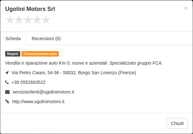The width and height of the screenshot is (193, 134).
Task: Click the second rating star
Action: click(19, 20)
